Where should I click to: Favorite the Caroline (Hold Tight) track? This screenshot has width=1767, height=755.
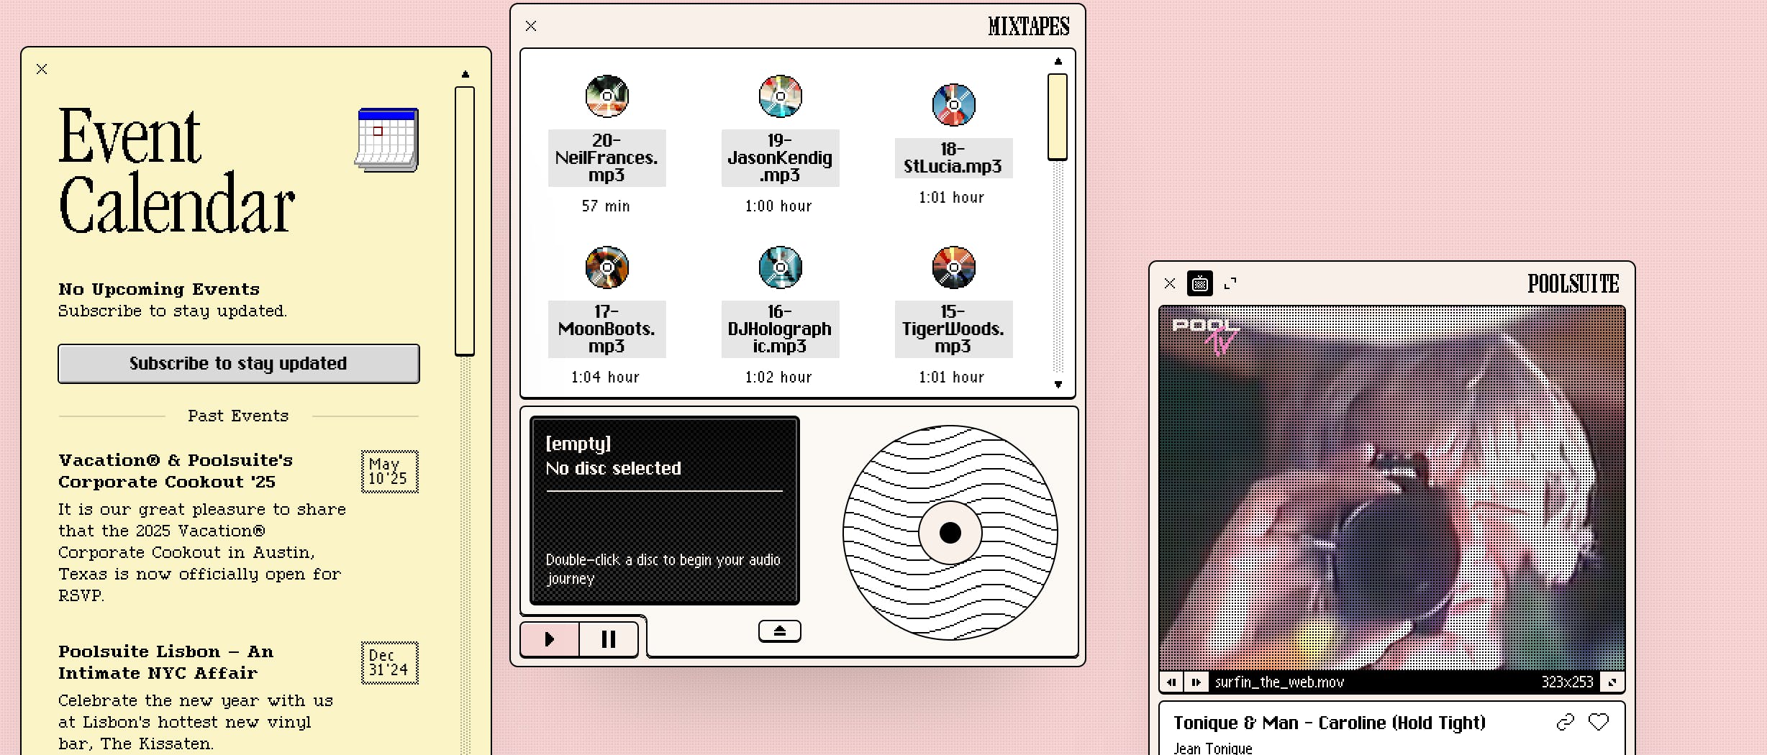pyautogui.click(x=1599, y=722)
